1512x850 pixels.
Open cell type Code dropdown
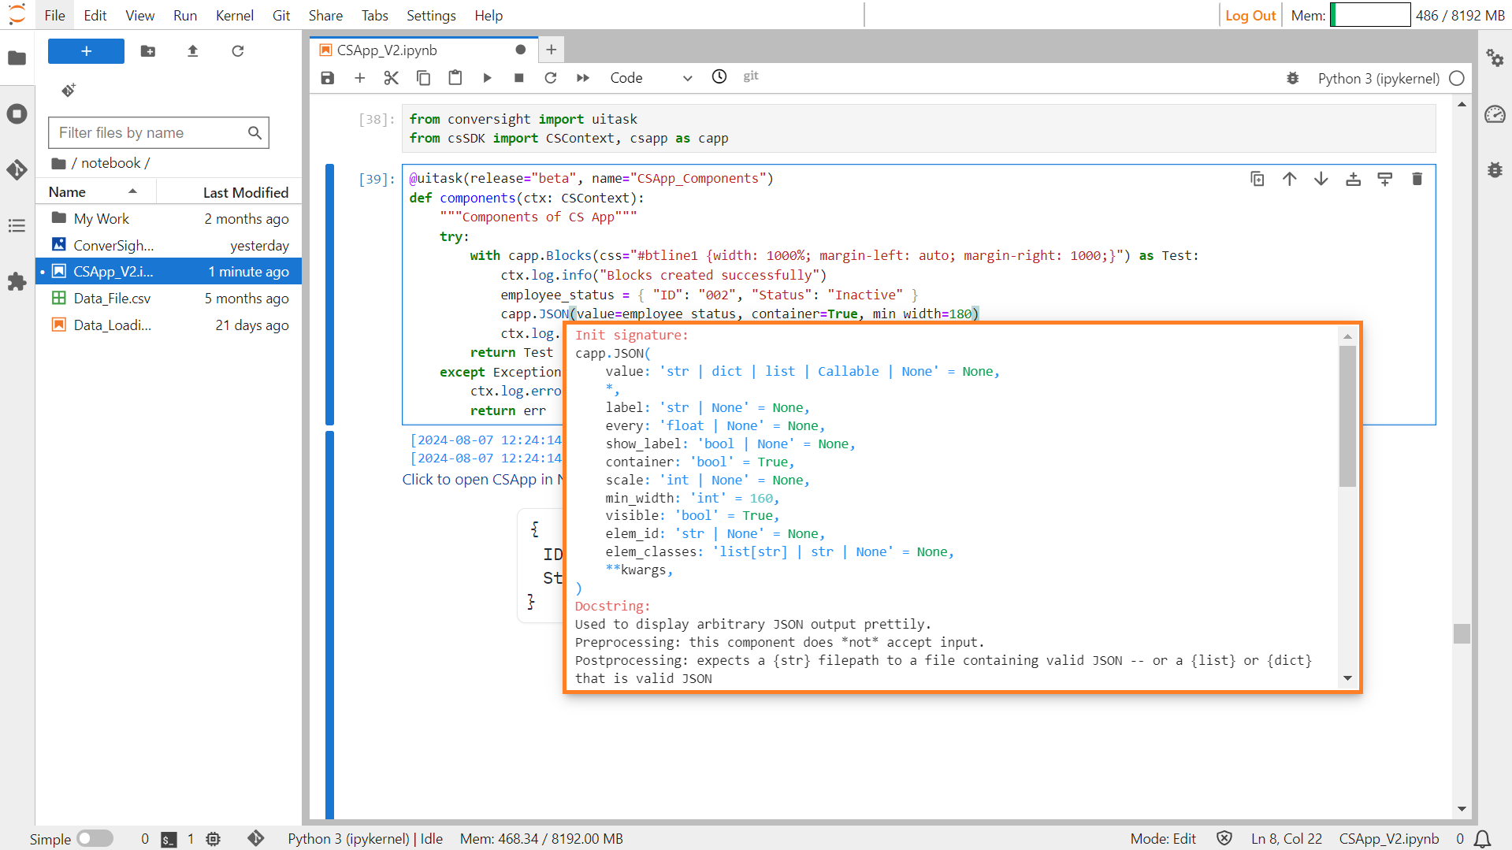pyautogui.click(x=651, y=78)
